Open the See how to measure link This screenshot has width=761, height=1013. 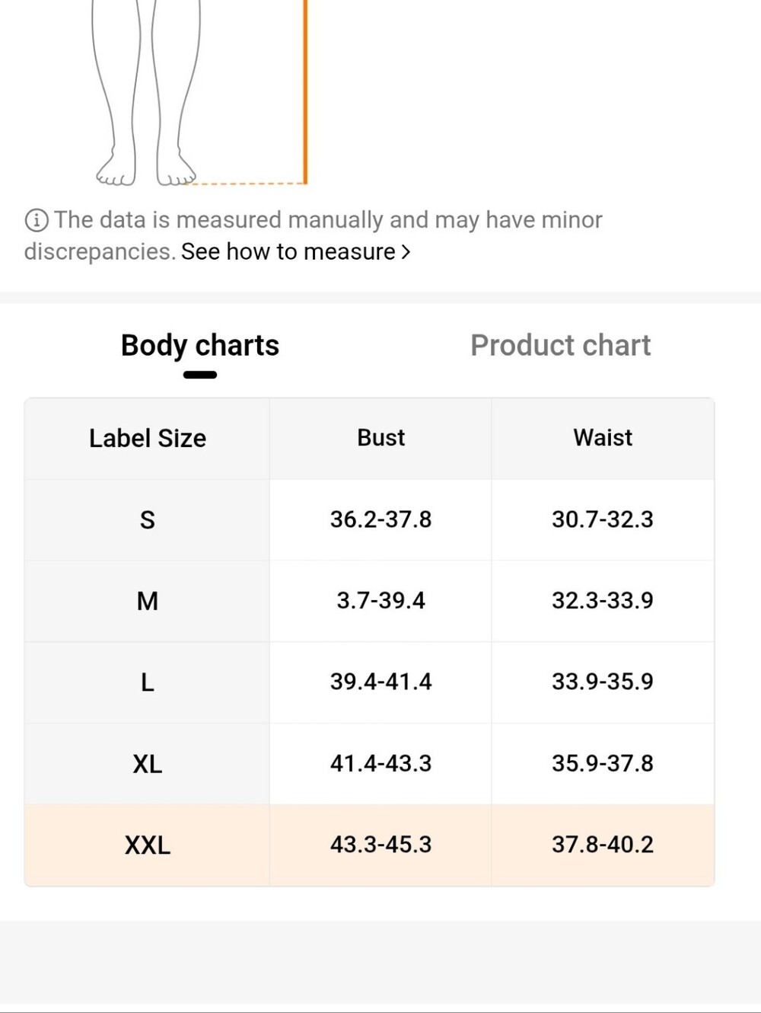288,251
